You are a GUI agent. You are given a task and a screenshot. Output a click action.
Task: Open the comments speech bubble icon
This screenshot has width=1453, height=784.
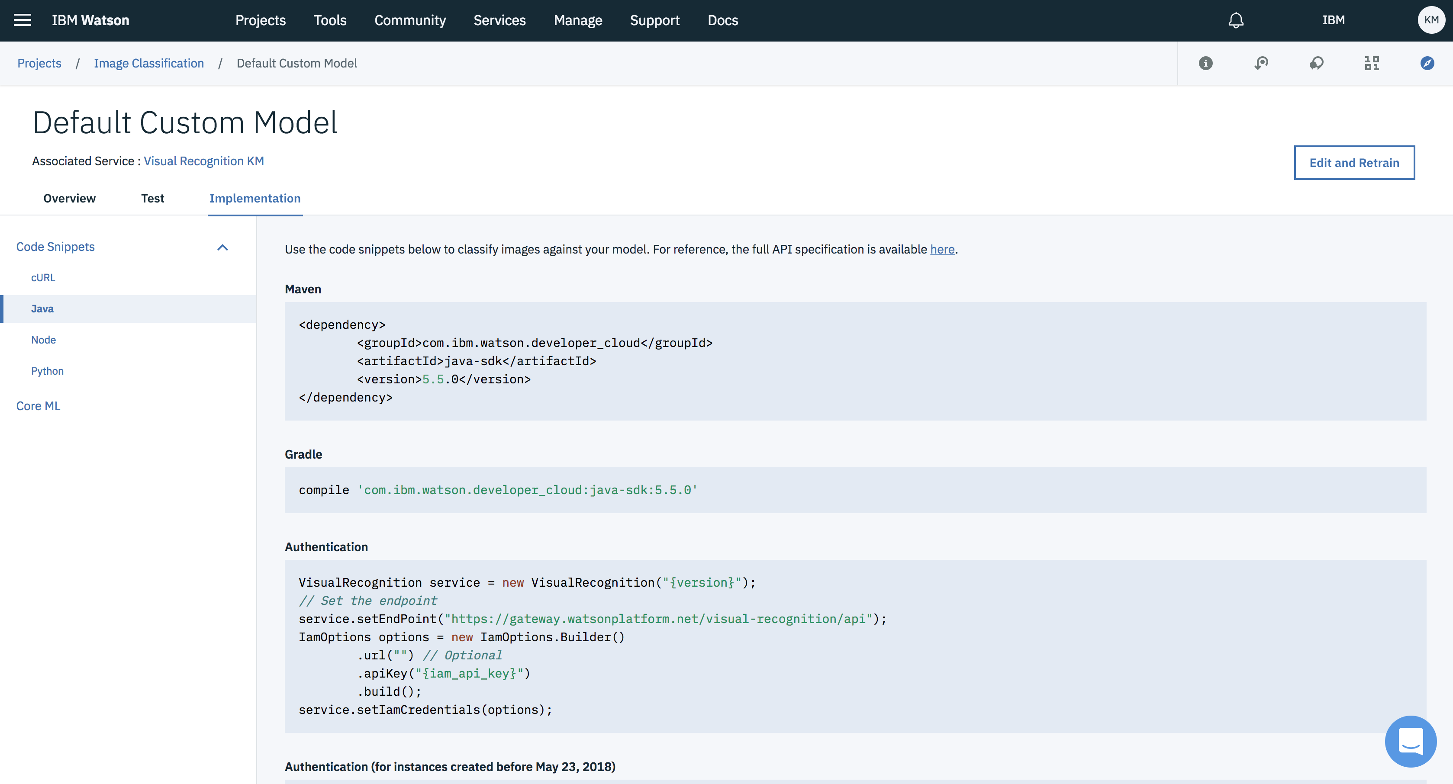click(1317, 63)
